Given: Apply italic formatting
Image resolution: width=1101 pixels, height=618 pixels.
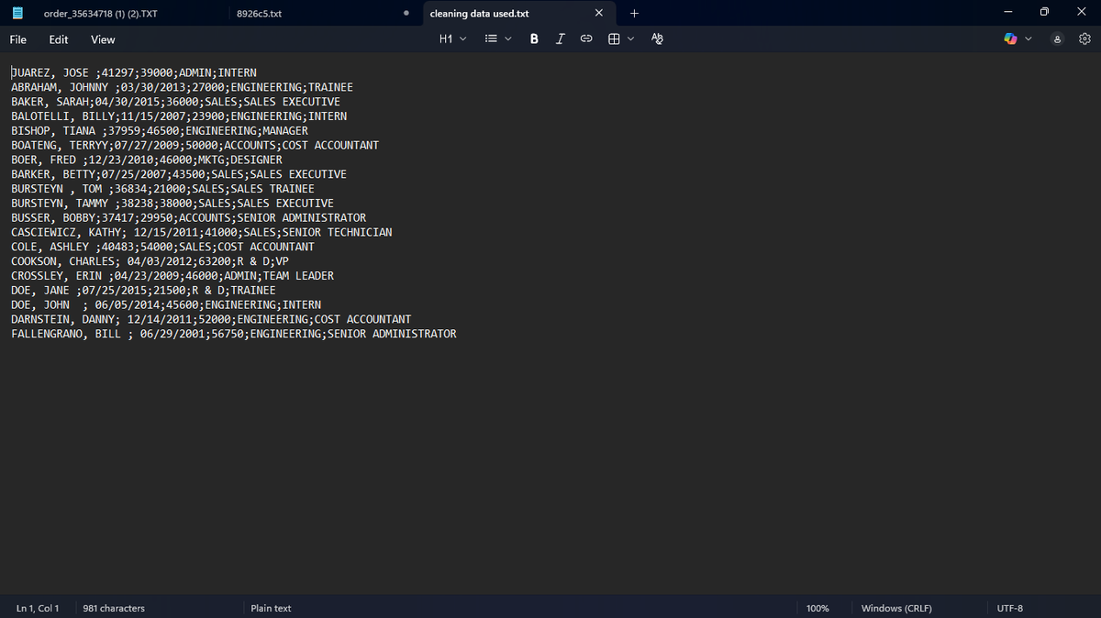Looking at the screenshot, I should coord(560,39).
